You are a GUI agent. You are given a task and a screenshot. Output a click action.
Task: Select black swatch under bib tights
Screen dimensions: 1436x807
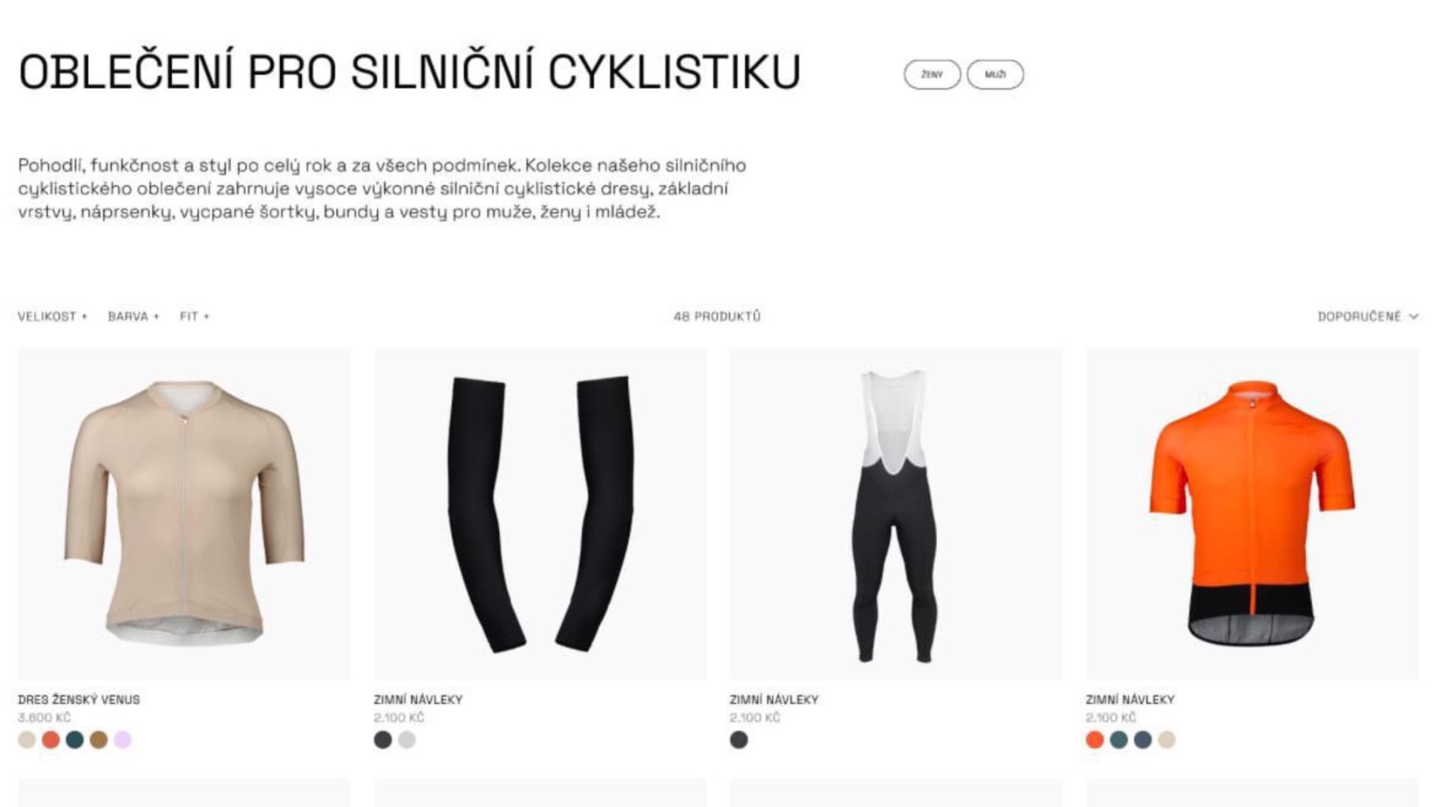click(739, 739)
